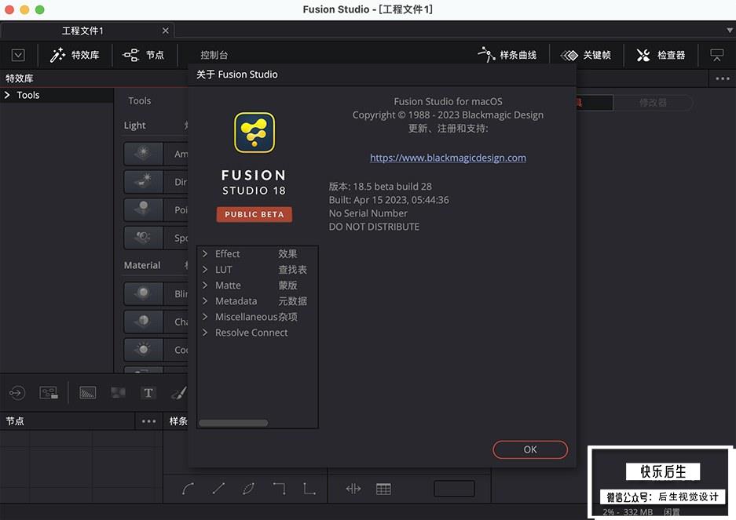Click the version text '18.5 beta build 28'
The width and height of the screenshot is (736, 520).
(393, 187)
